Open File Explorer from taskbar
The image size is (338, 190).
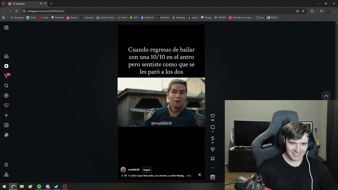click(22, 187)
